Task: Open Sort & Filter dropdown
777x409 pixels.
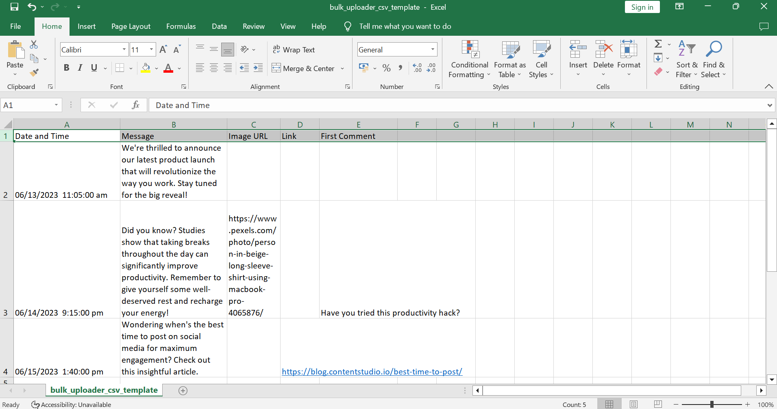Action: [687, 59]
